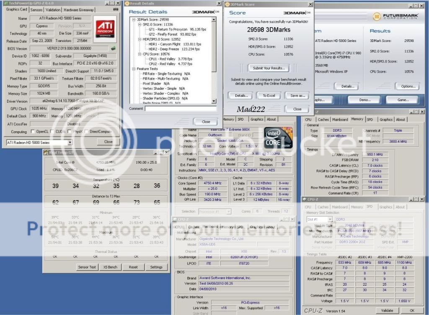Click Close in the 3DMark Score dialog

[297, 109]
